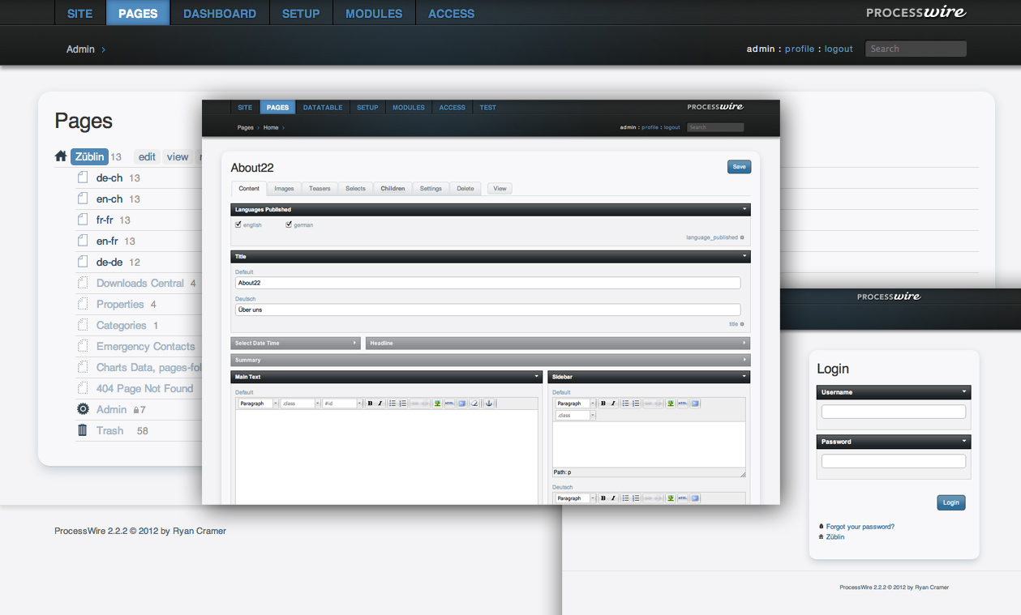Open Paragraph dropdown in Sidebar Default editor

[576, 404]
